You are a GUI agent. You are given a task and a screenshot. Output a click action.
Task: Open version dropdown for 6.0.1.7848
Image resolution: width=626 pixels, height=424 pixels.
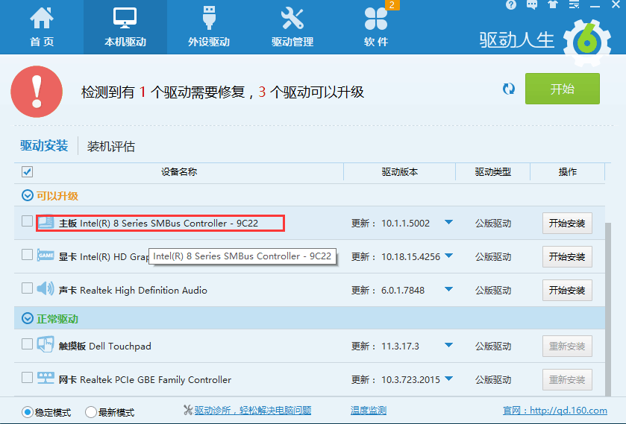pyautogui.click(x=448, y=289)
